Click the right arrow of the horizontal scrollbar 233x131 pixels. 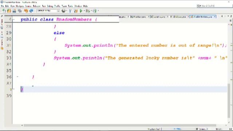click(226, 125)
